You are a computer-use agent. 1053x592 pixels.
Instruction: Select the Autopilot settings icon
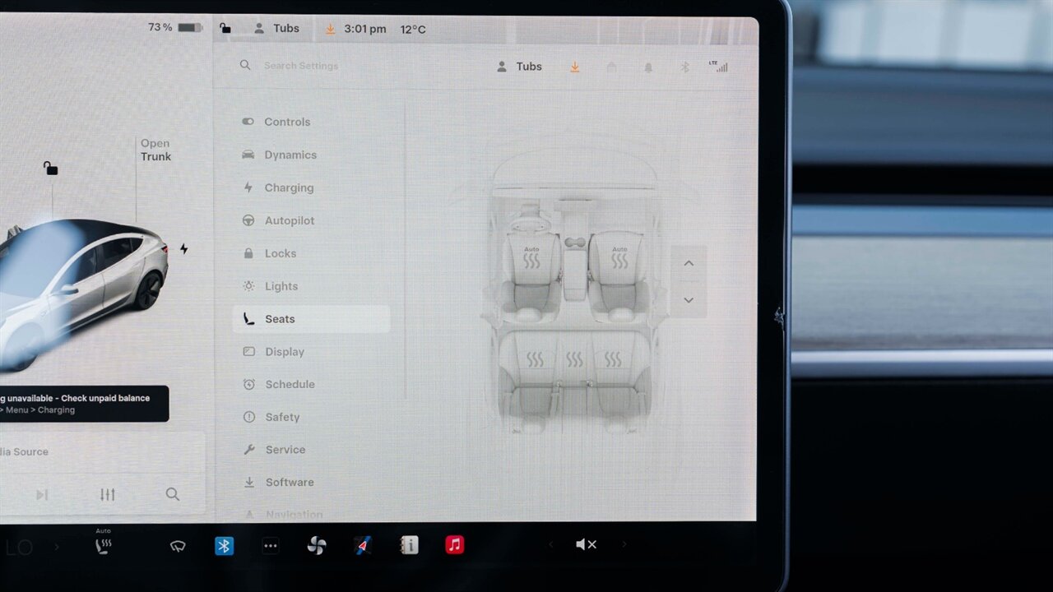point(248,220)
